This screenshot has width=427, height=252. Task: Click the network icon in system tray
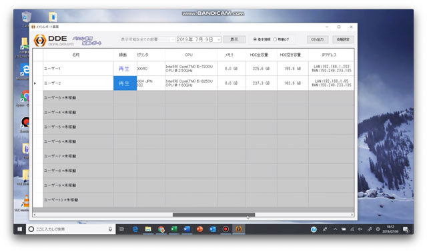[x=352, y=229]
